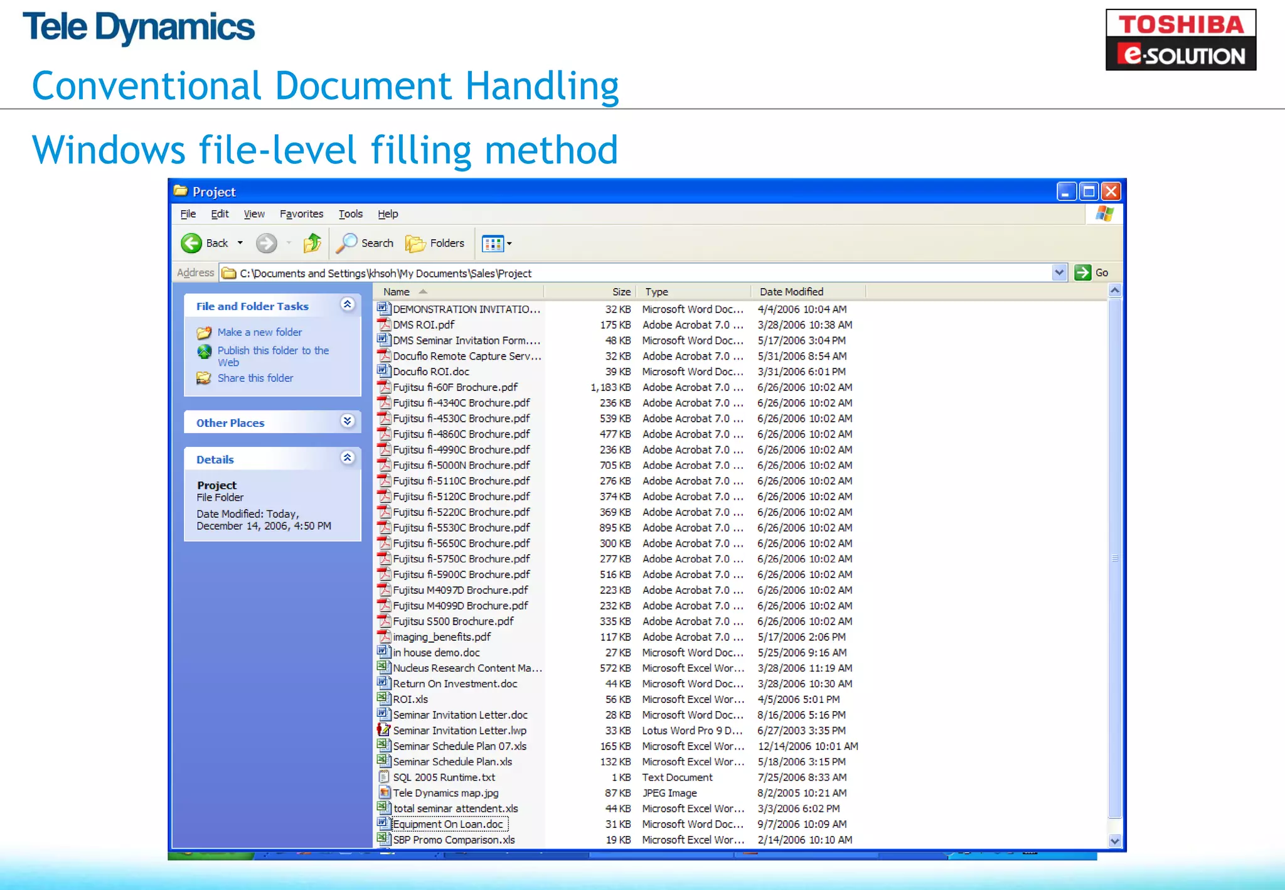This screenshot has height=890, width=1285.
Task: Click the scrollbar up arrow
Action: click(1115, 291)
